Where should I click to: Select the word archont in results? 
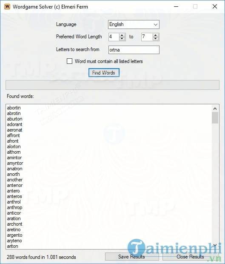click(14, 224)
